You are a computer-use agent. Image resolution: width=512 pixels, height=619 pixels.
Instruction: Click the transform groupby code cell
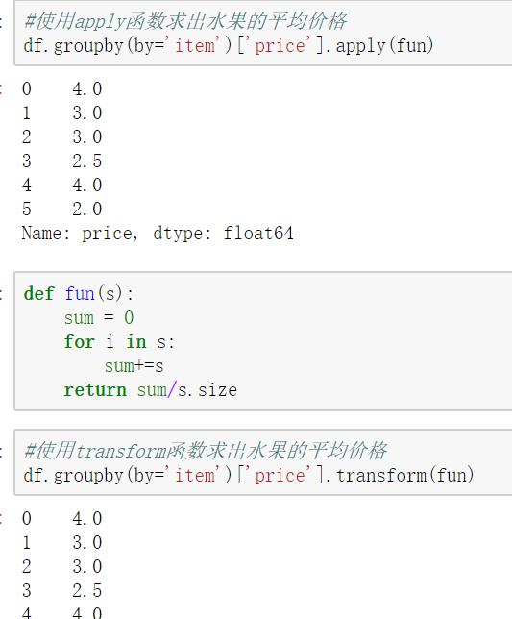263,462
